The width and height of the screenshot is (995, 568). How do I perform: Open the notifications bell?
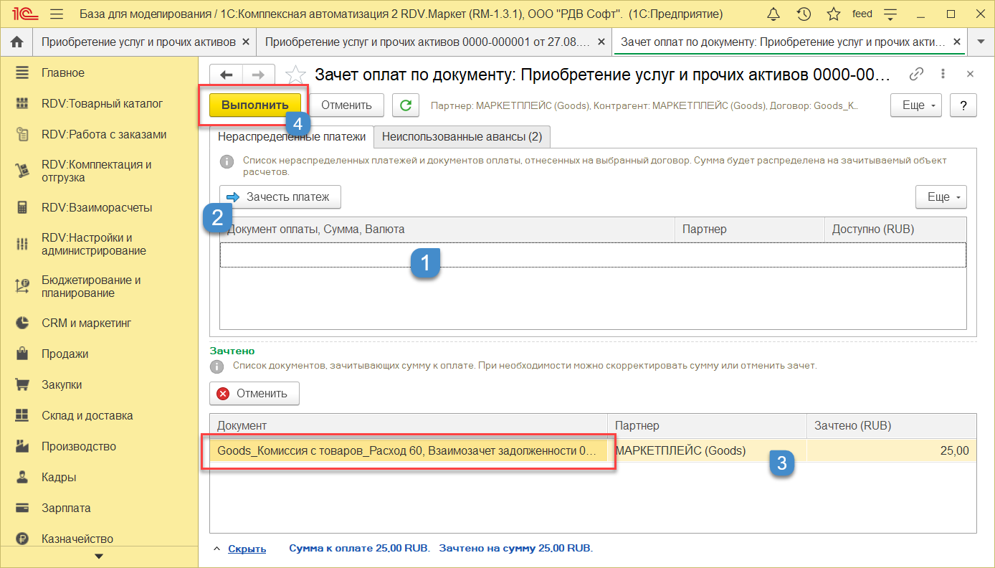773,14
